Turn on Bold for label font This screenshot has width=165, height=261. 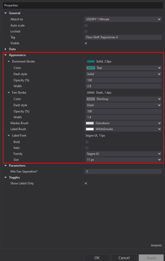(x=87, y=142)
